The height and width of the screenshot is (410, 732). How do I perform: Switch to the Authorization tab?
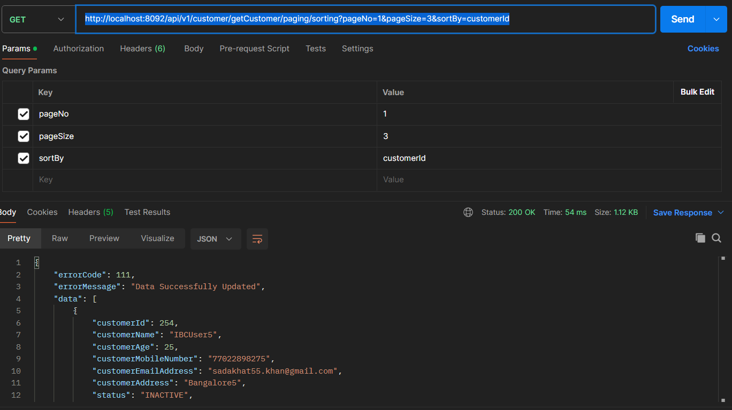79,49
